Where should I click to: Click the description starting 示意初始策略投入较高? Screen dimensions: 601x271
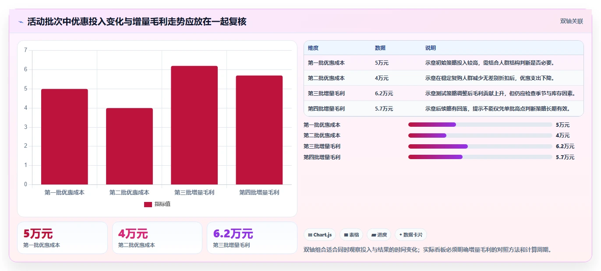pos(490,63)
